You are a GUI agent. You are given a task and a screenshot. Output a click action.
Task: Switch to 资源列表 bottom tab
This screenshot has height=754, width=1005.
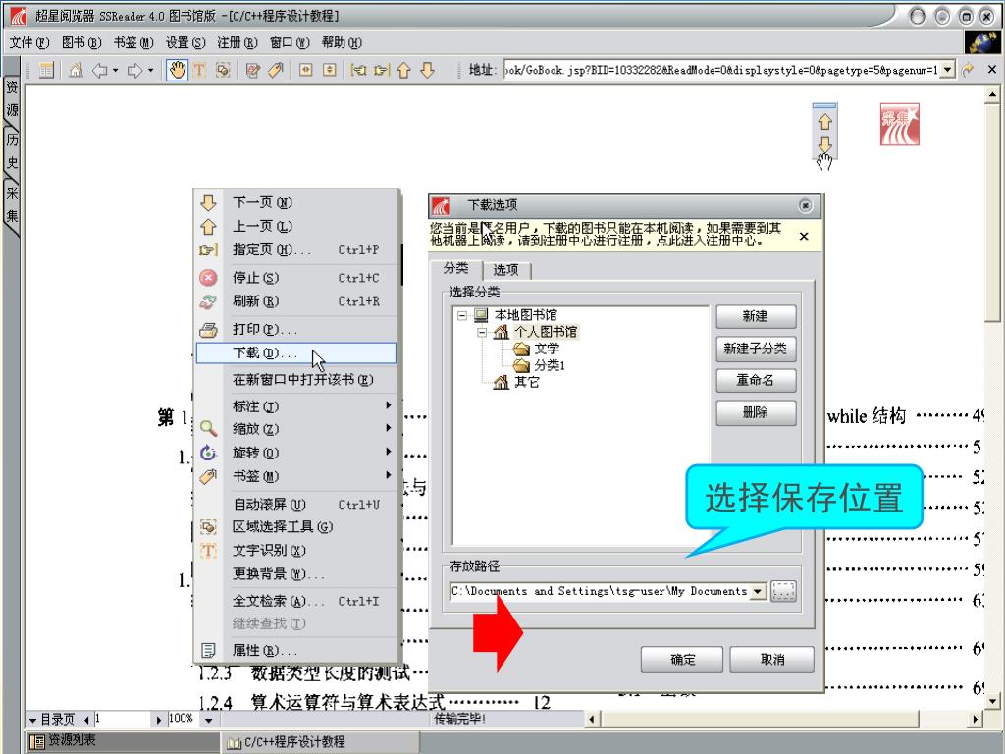coord(123,742)
